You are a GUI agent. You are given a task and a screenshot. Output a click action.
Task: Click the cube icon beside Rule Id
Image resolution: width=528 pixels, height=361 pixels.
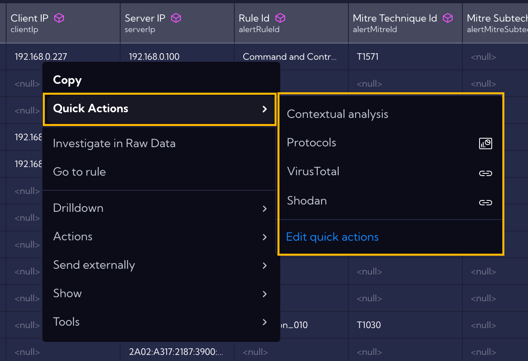pyautogui.click(x=280, y=18)
